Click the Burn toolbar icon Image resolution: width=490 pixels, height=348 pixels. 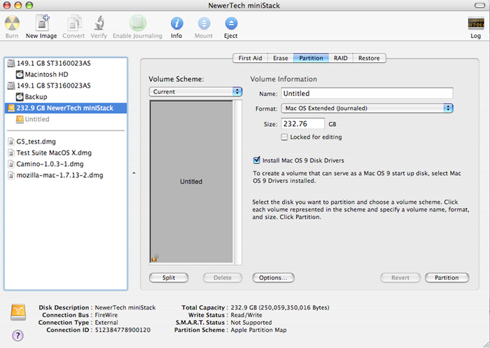click(x=12, y=23)
